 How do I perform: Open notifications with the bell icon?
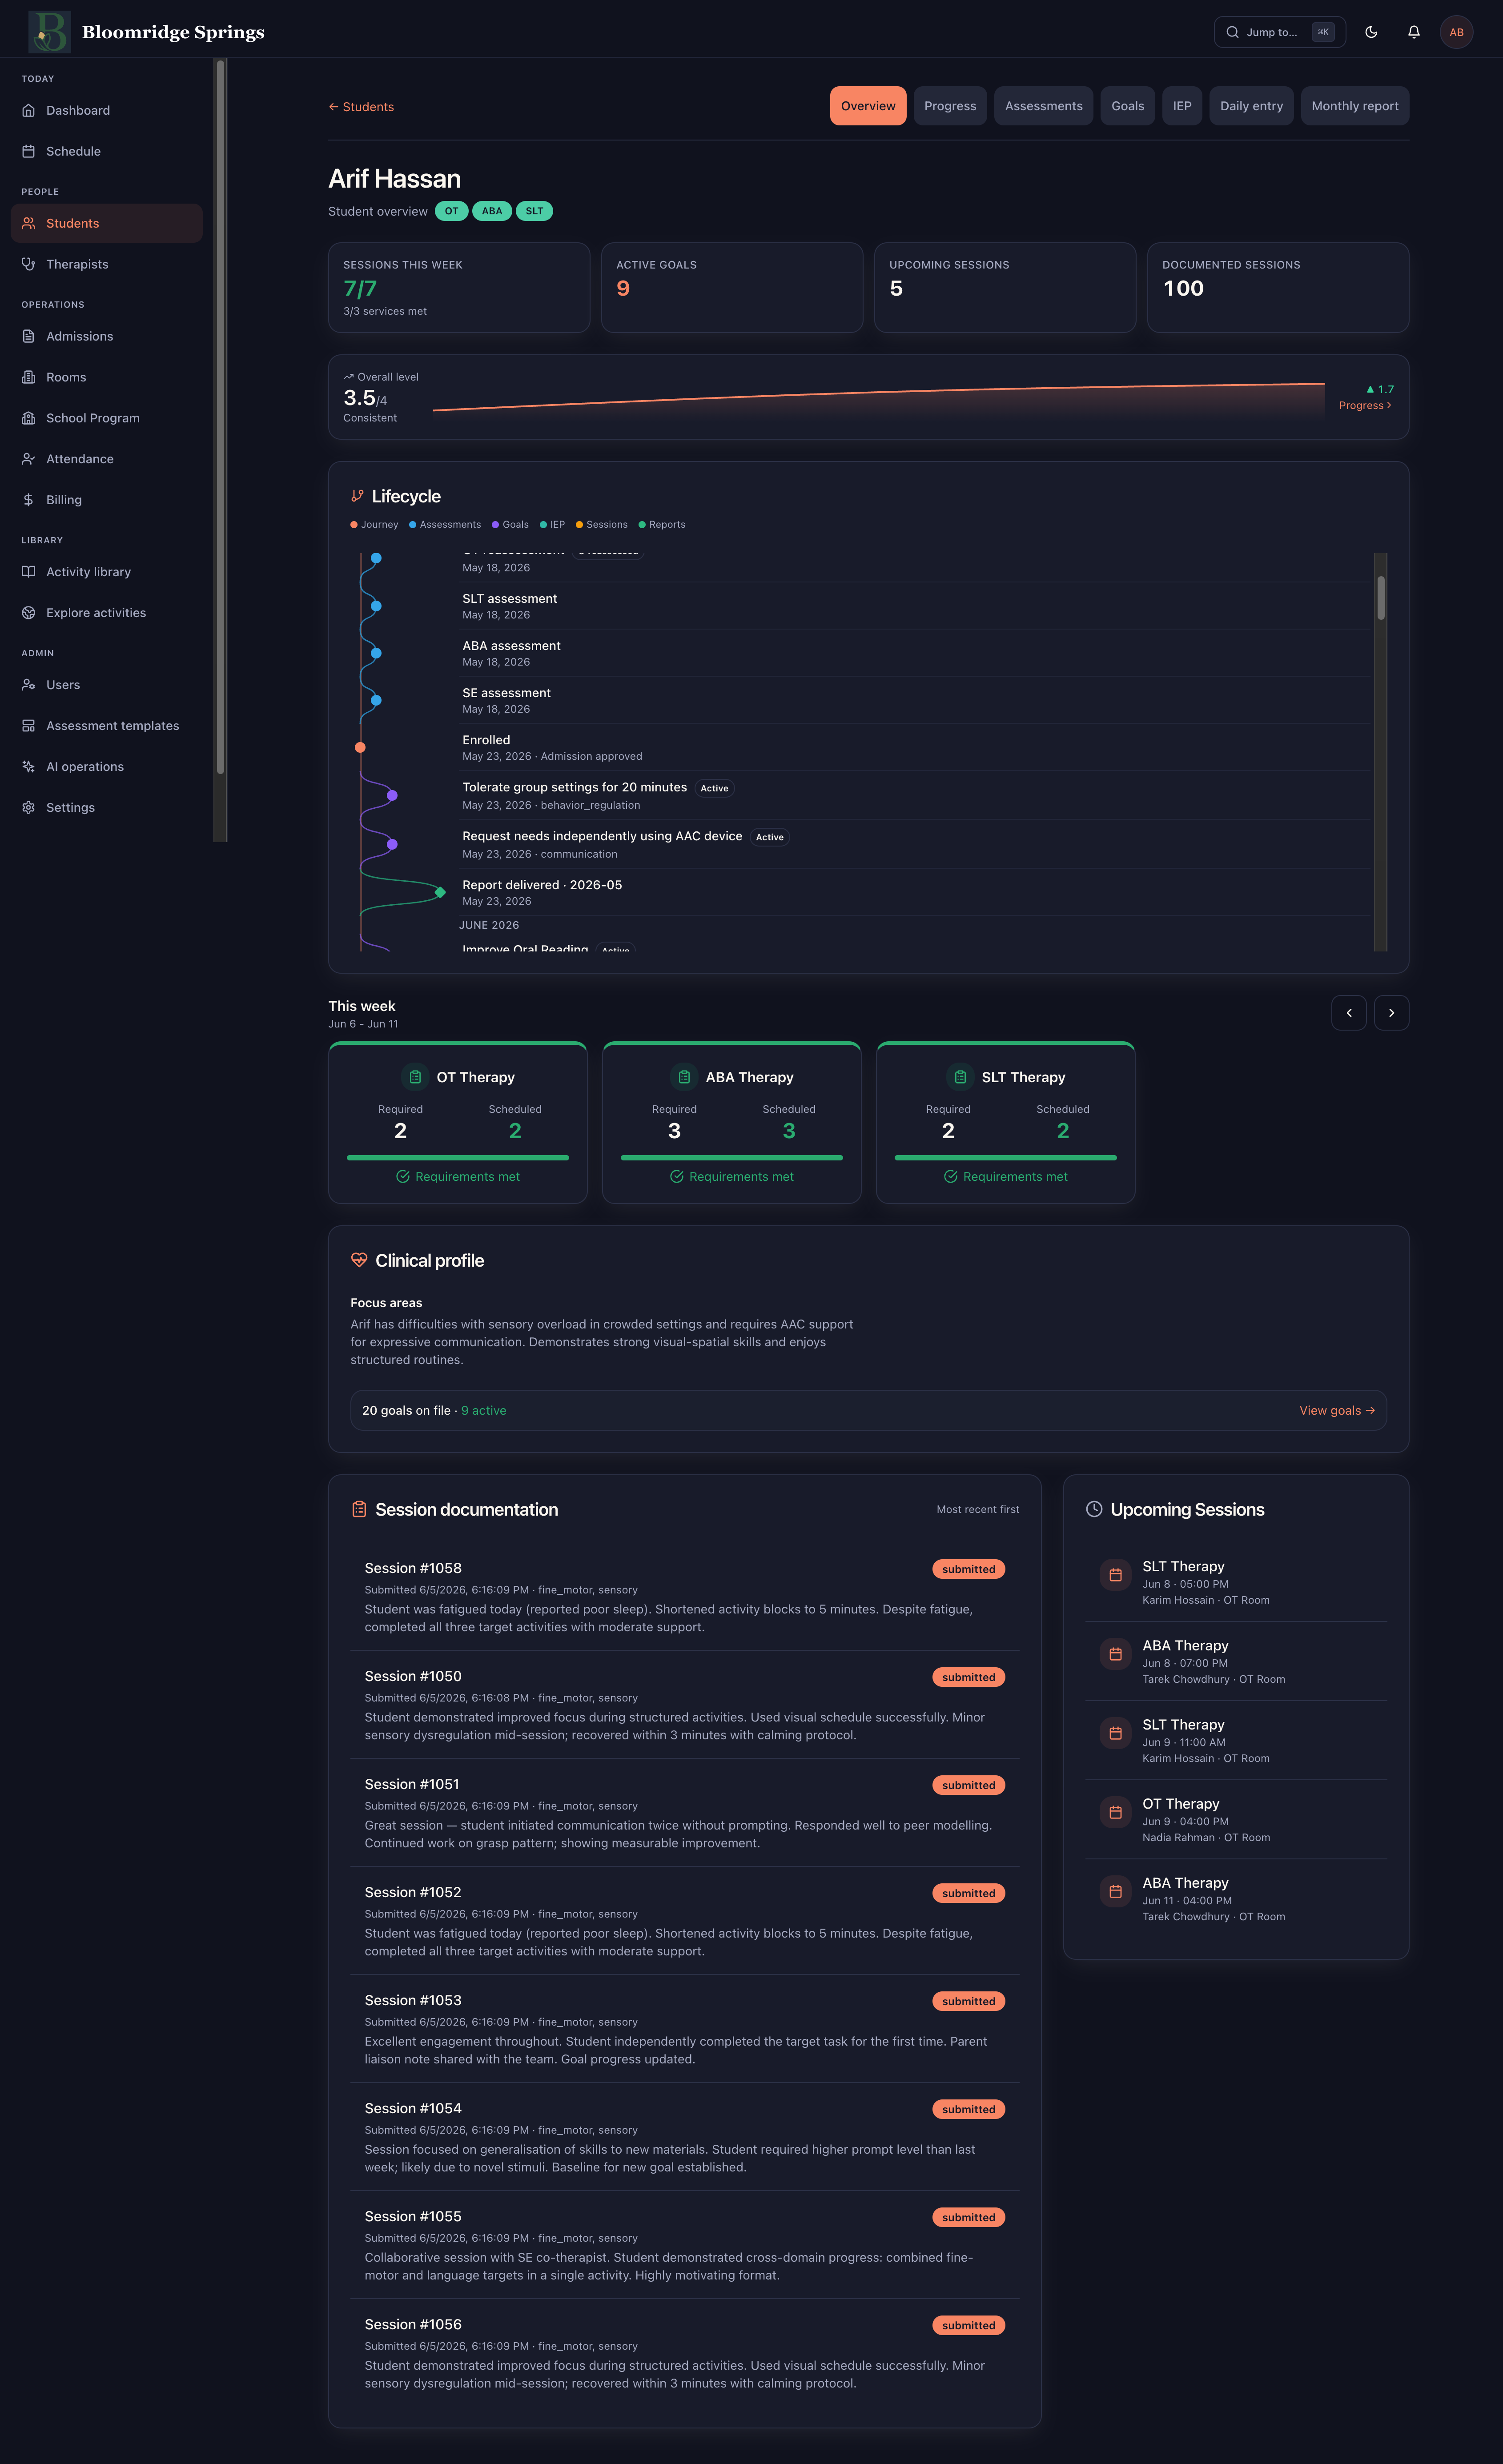[1414, 32]
